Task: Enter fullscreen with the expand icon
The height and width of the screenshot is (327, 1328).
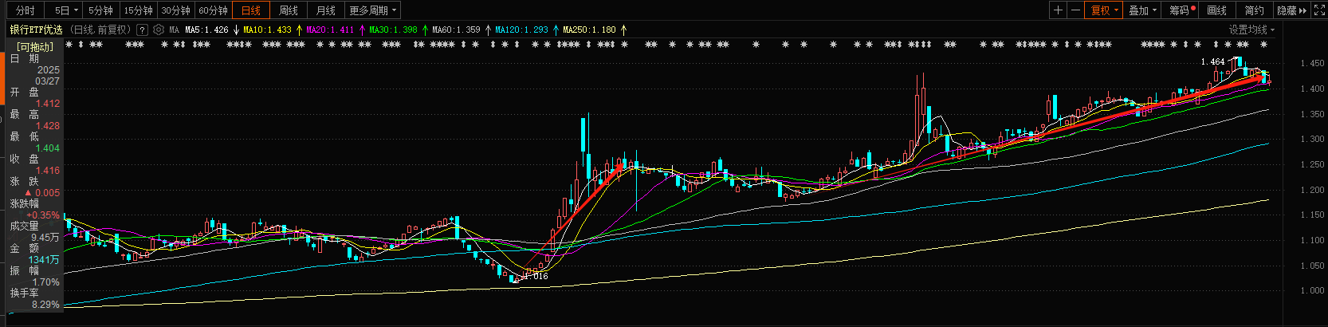Action: click(1318, 10)
